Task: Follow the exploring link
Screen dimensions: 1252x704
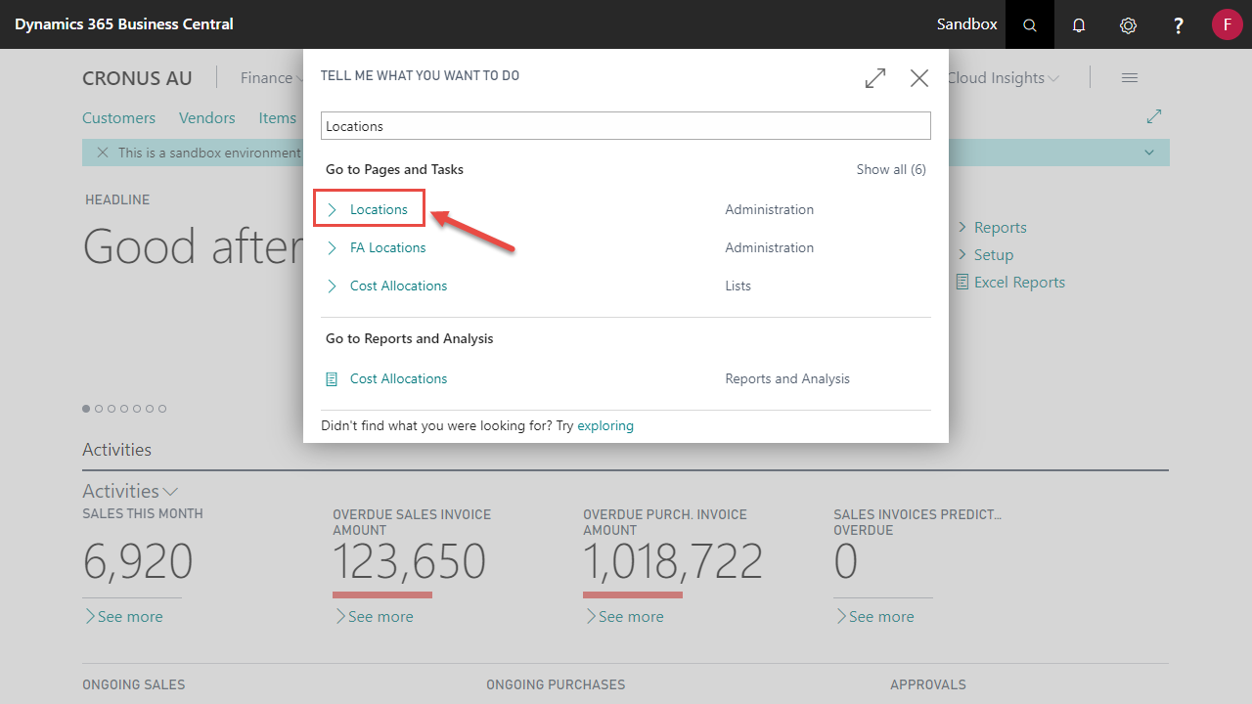Action: [605, 425]
